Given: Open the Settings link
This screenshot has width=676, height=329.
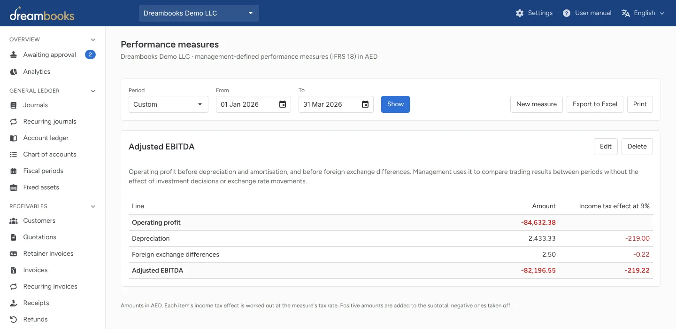Looking at the screenshot, I should tap(534, 13).
